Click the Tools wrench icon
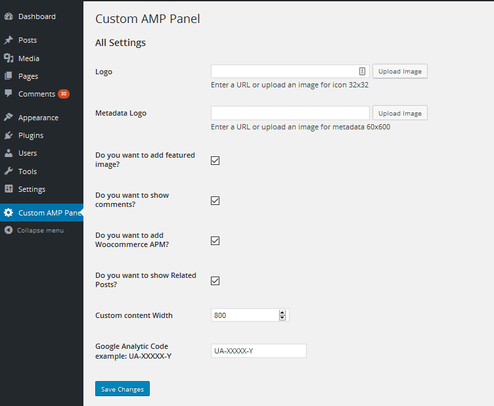 pyautogui.click(x=9, y=171)
